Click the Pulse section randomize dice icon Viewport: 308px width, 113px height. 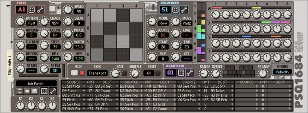coord(31,9)
